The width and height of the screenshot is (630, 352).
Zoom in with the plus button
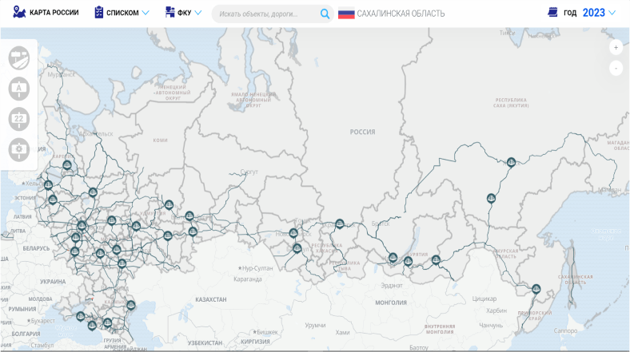click(x=616, y=48)
